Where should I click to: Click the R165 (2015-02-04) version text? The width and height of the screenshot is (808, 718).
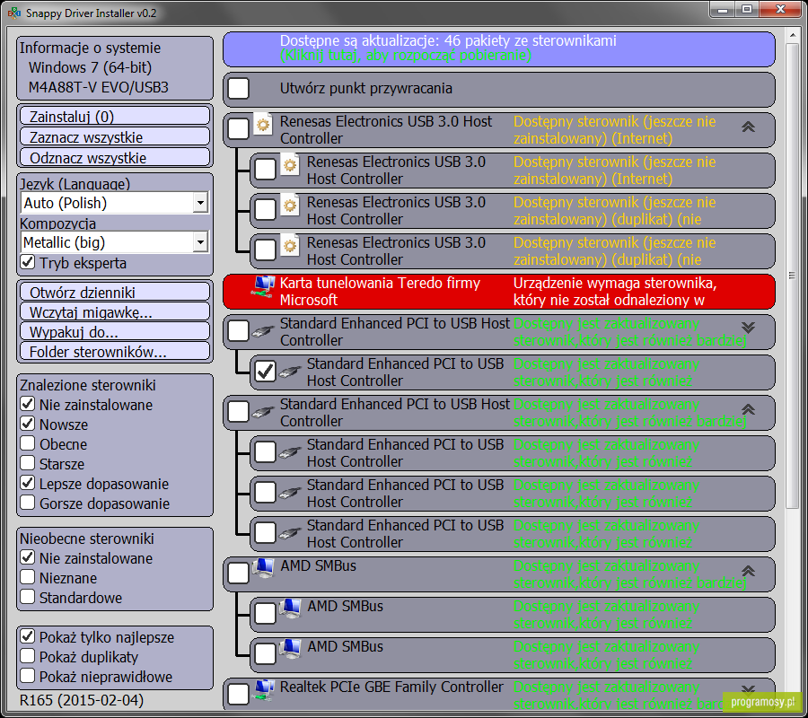(82, 700)
